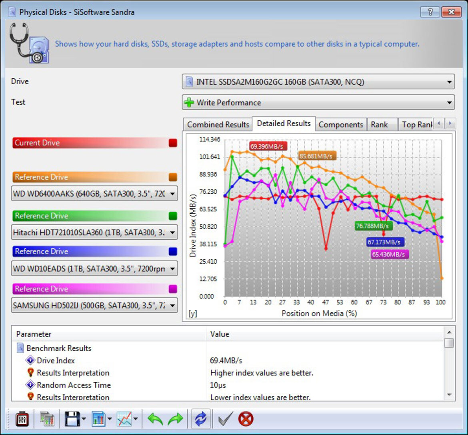Image resolution: width=468 pixels, height=435 pixels.
Task: Click the Benchmark Results document icon
Action: 20,348
